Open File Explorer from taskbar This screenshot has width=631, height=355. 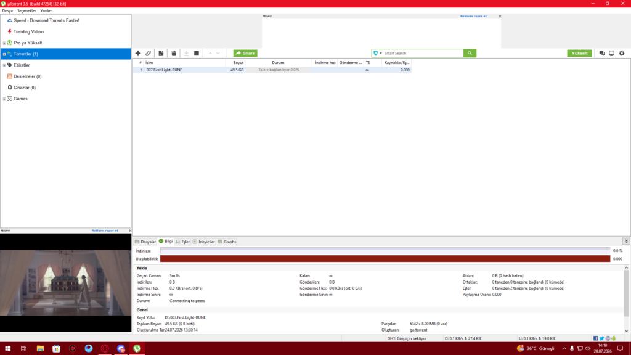pyautogui.click(x=40, y=349)
